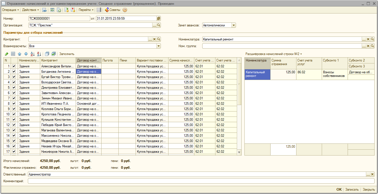Open the Операция menu
The width and height of the screenshot is (378, 194).
tap(10, 10)
